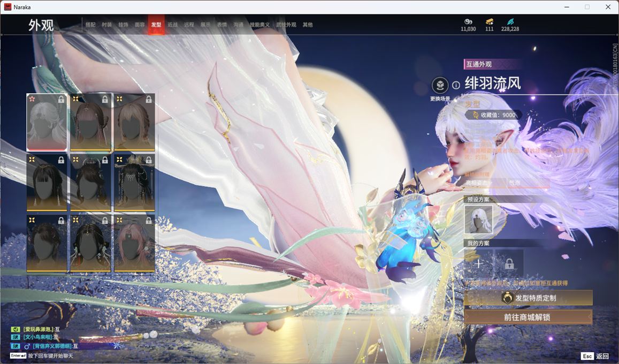The height and width of the screenshot is (364, 619).
Task: Minimize the Naraka window
Action: coord(567,7)
